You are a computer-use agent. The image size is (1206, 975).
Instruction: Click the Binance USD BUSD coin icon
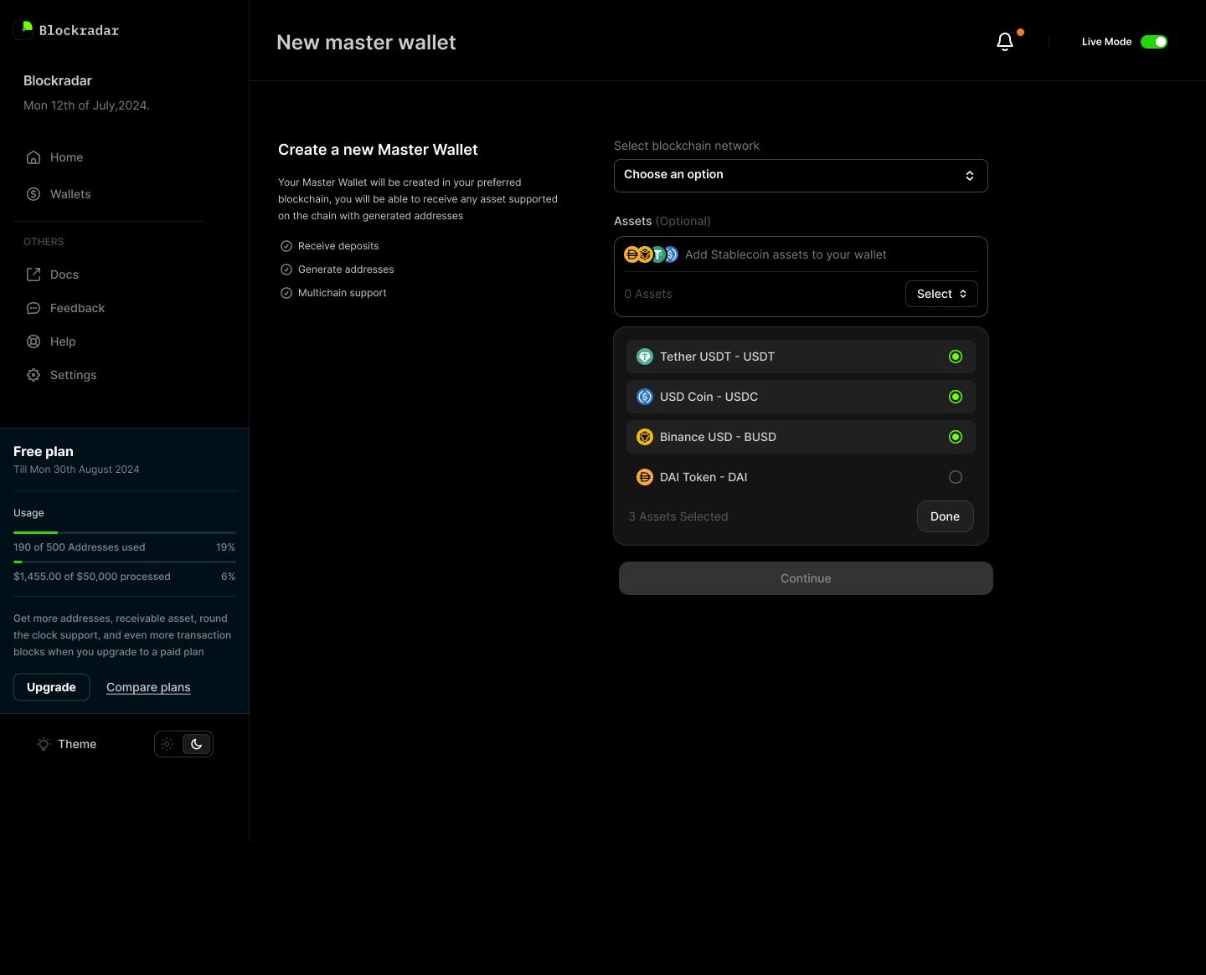point(645,437)
